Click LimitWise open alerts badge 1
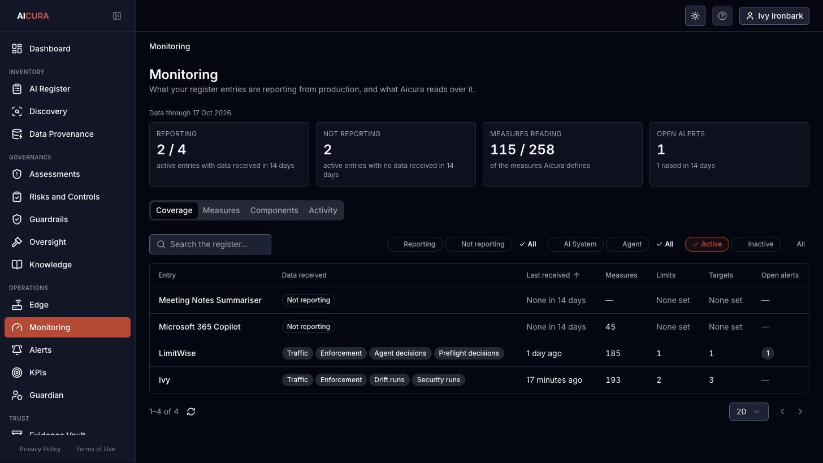This screenshot has width=823, height=463. click(768, 353)
